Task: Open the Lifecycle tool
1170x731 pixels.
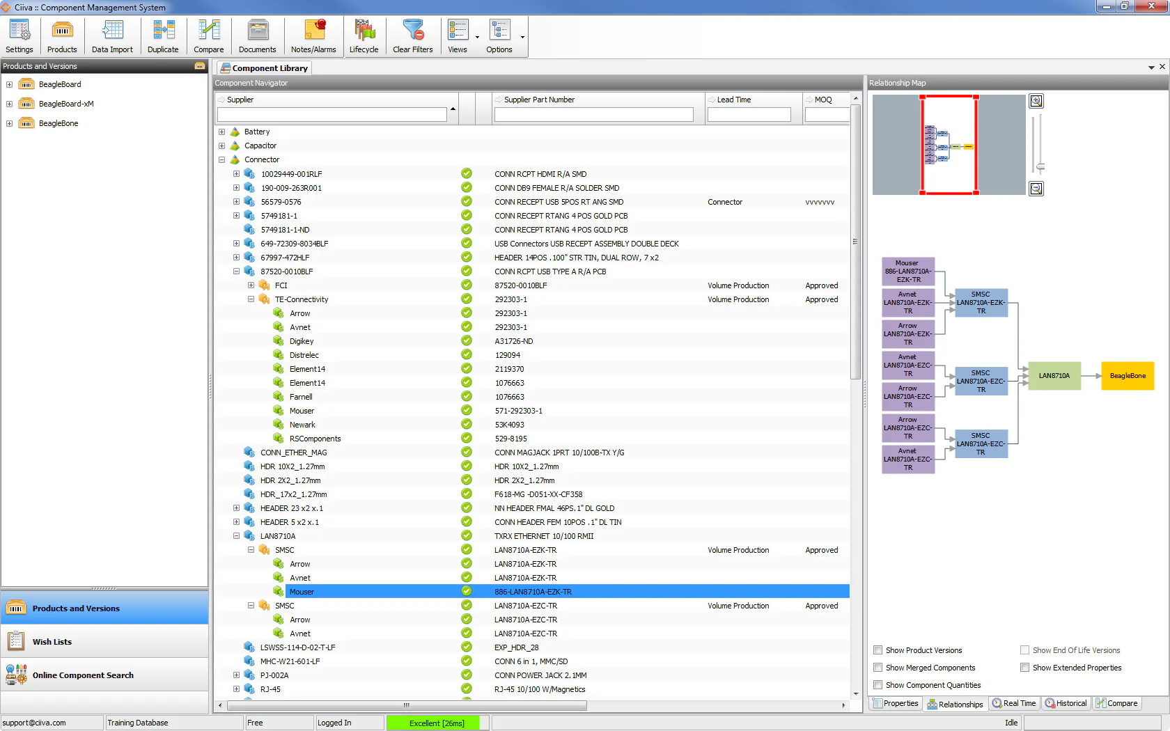Action: pyautogui.click(x=364, y=36)
